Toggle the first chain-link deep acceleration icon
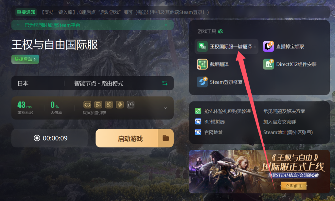335x201 pixels. (87, 104)
